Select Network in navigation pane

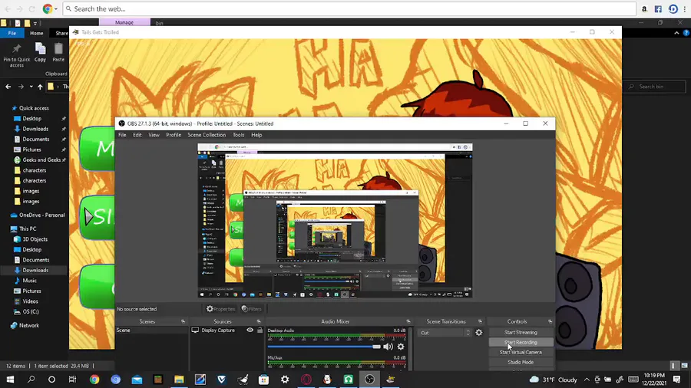click(29, 326)
